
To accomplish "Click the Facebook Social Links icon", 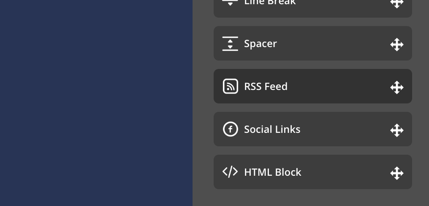I will [230, 129].
